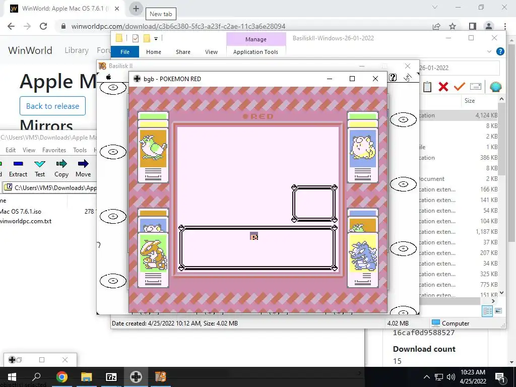Switch Explorer to details view
516x387 pixels.
pos(487,311)
